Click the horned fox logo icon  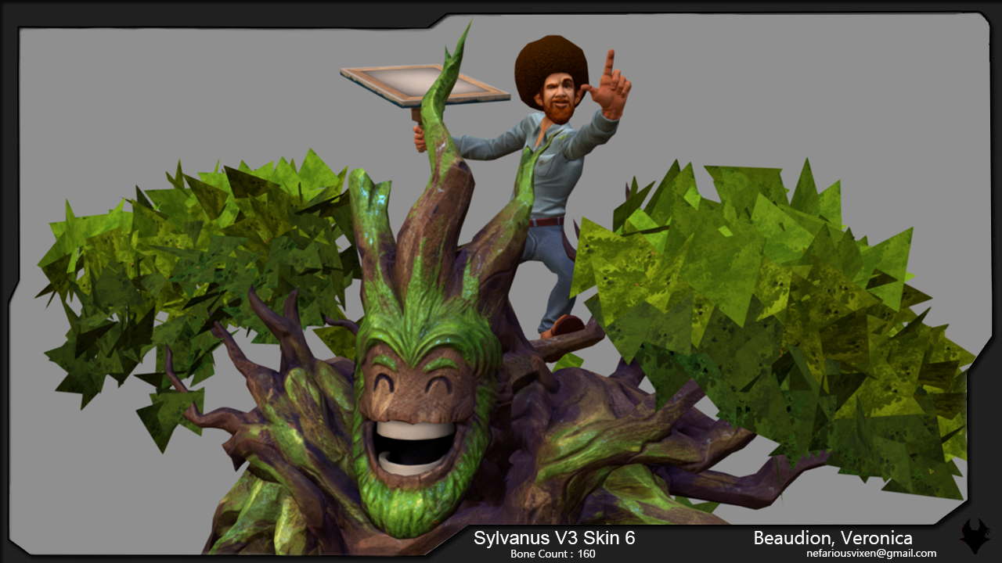[x=975, y=536]
